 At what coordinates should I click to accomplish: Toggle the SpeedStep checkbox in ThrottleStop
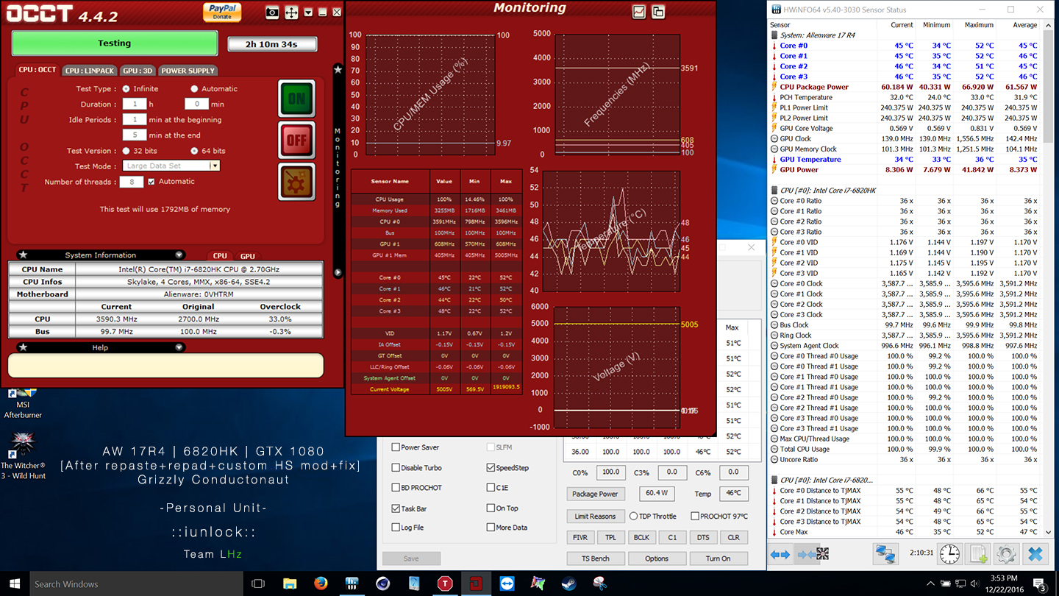(x=491, y=467)
